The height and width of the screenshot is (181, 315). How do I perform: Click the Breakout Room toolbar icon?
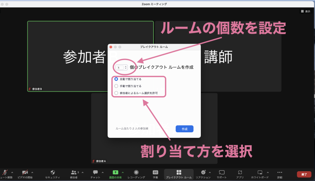pos(179,172)
